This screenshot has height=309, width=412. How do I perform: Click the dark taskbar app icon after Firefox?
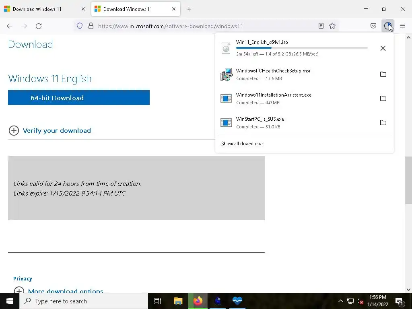(x=218, y=301)
